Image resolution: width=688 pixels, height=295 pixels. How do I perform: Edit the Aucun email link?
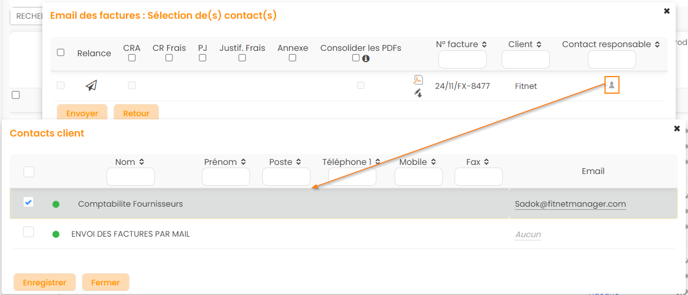click(x=527, y=235)
